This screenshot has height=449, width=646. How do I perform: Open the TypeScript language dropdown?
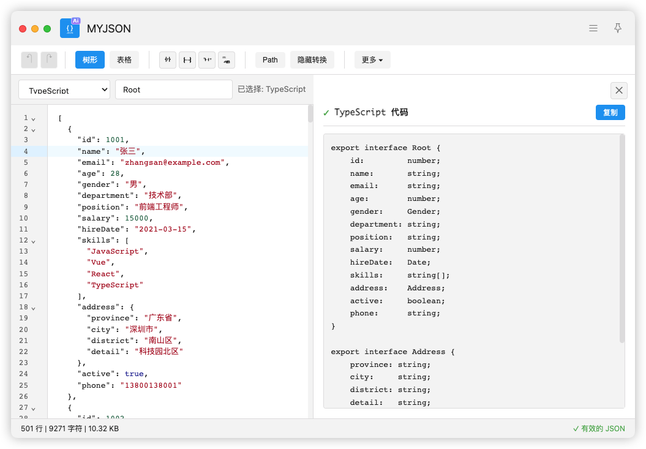tap(64, 89)
